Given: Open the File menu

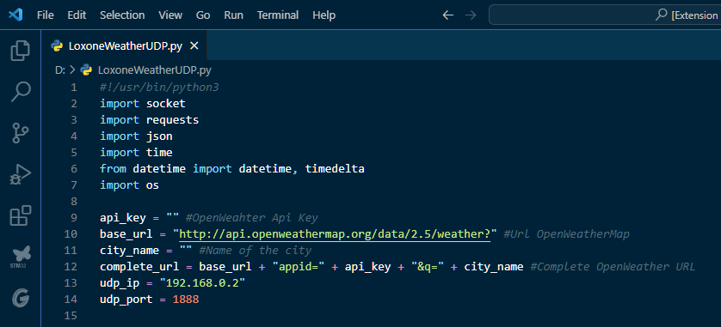Looking at the screenshot, I should point(45,15).
